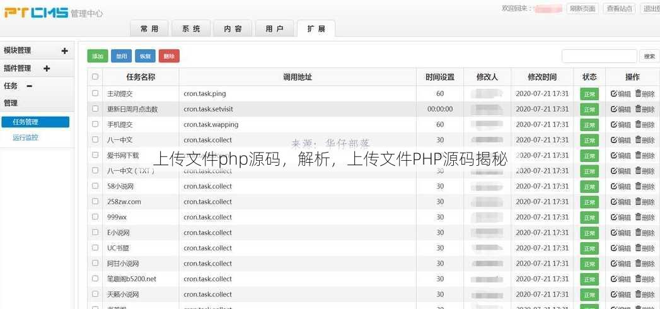This screenshot has width=660, height=309.
Task: Toggle the select-all checkbox in table header
Action: (95, 76)
